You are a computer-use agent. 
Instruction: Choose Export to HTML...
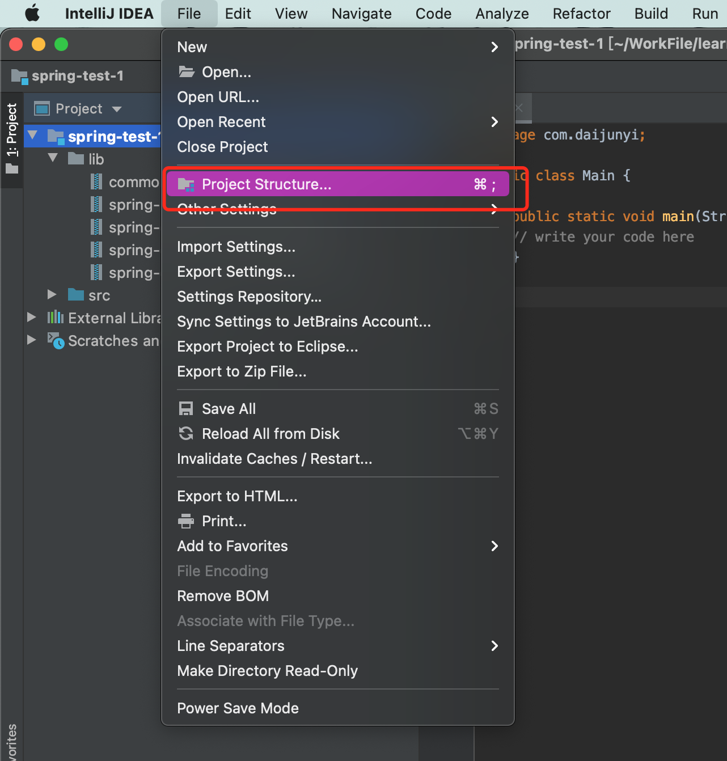(338, 496)
